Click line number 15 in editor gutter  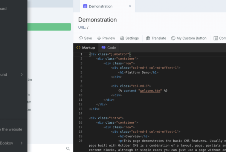[81, 118]
